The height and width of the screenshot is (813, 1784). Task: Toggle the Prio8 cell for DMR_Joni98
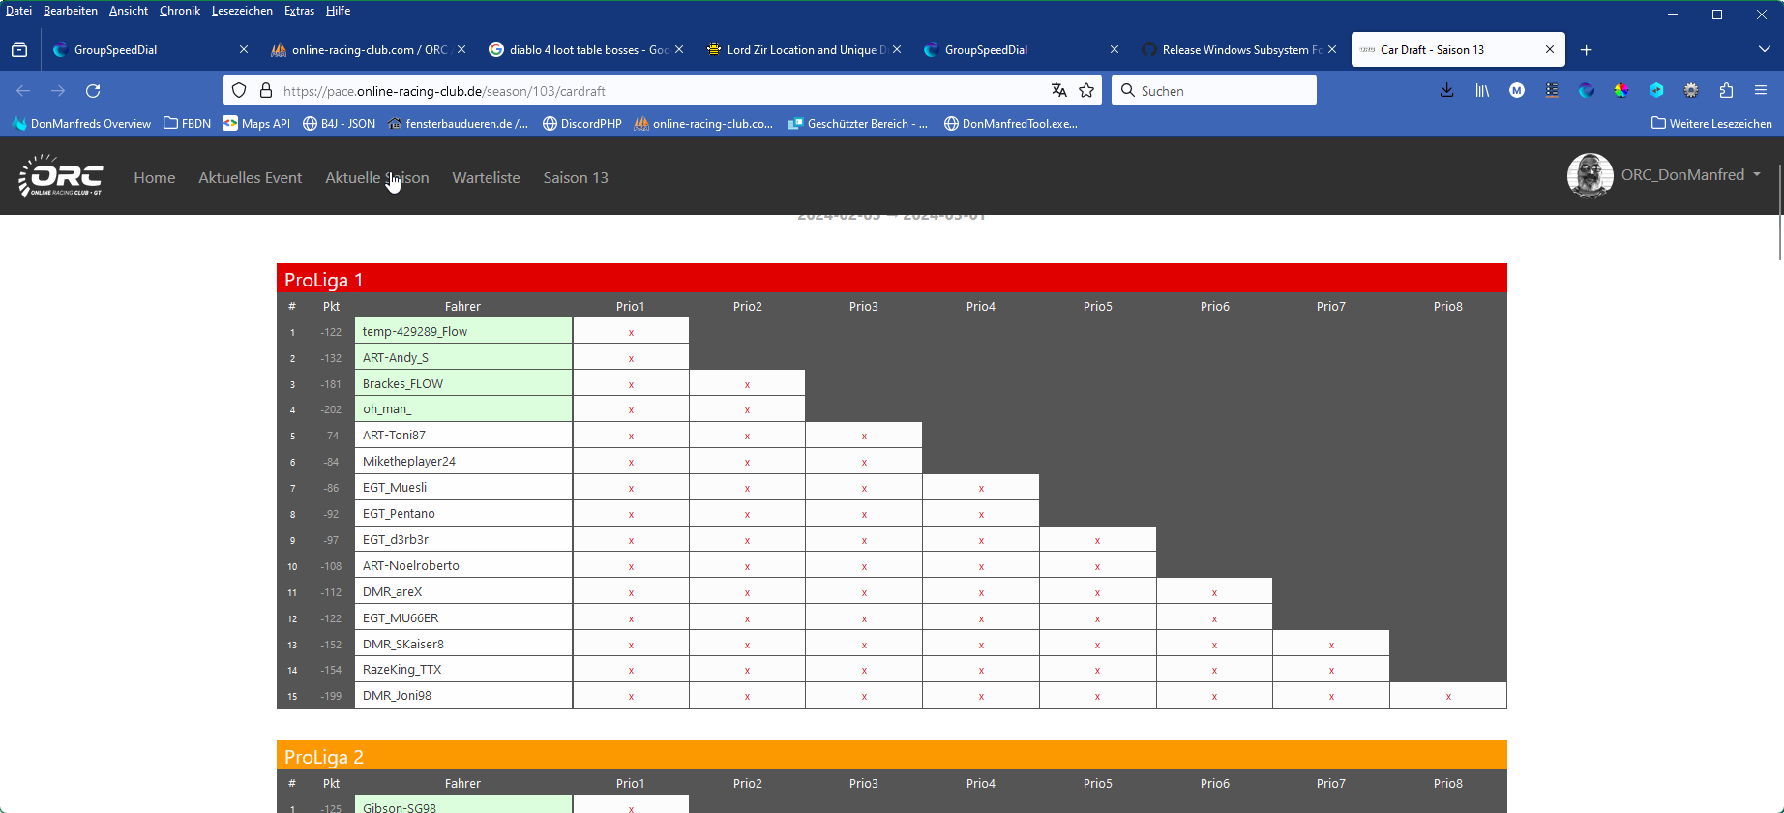(1447, 696)
